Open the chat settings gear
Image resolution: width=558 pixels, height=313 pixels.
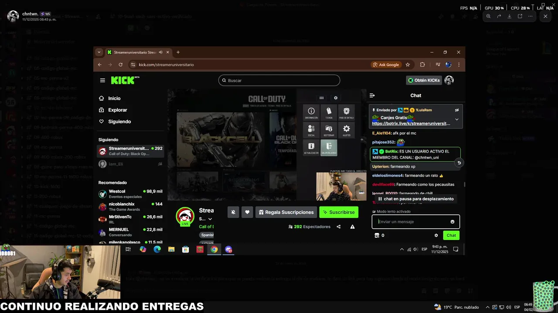(x=436, y=235)
